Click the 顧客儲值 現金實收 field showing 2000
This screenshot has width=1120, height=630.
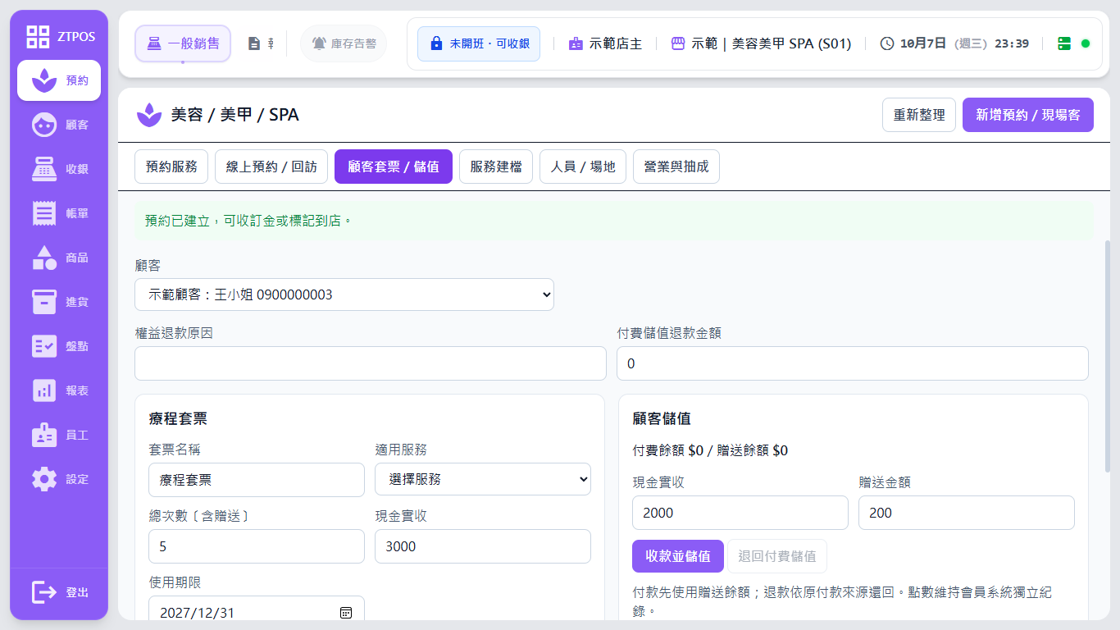(740, 513)
